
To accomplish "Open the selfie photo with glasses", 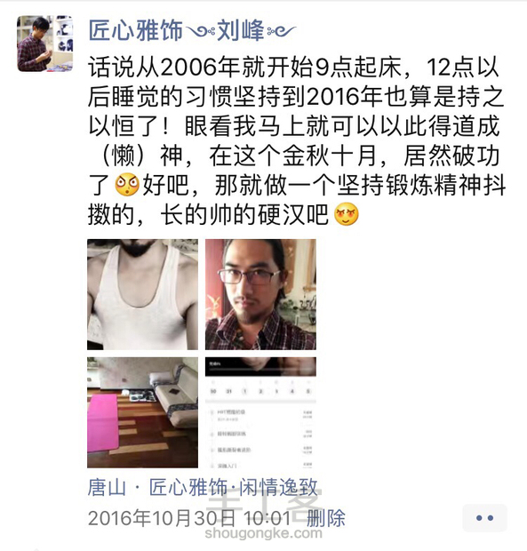I will [260, 294].
